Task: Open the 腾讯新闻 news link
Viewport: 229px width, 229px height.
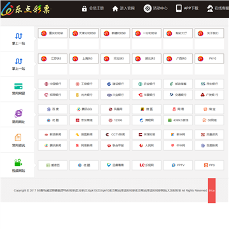Action: (53, 146)
